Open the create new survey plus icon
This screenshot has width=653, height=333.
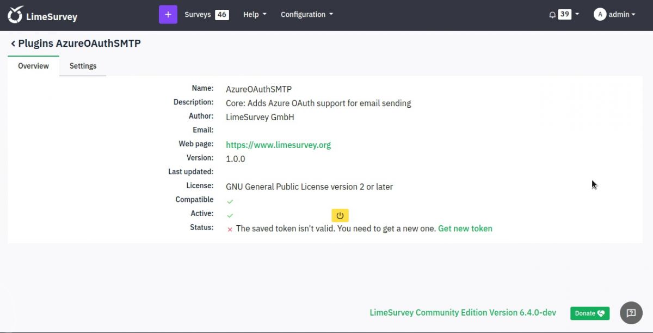[168, 14]
